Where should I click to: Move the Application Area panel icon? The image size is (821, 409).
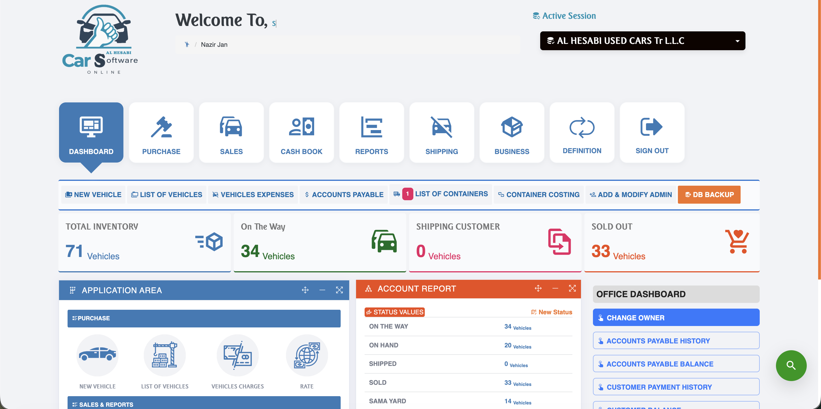point(305,290)
